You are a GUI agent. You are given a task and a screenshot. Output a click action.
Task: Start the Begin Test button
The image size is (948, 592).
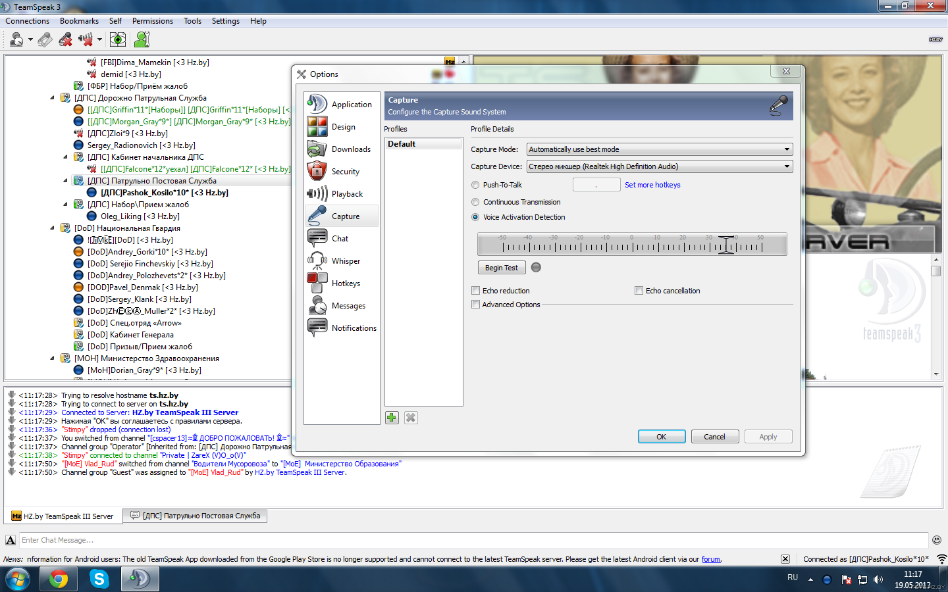[502, 268]
